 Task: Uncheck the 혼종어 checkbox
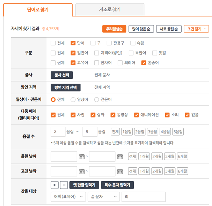144,63
